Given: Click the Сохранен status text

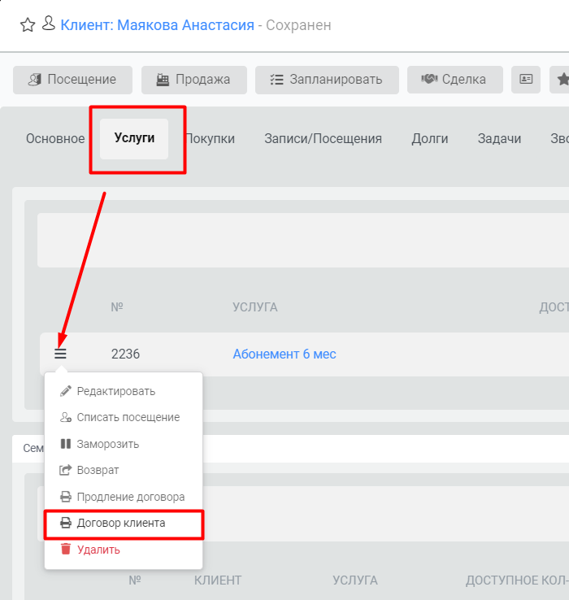Looking at the screenshot, I should (298, 25).
